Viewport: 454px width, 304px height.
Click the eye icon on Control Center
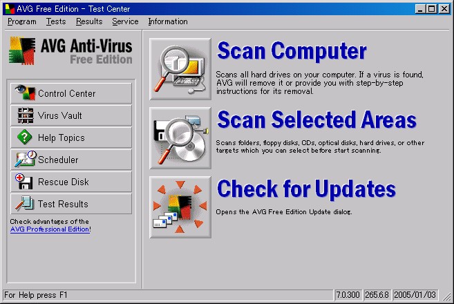coord(25,93)
